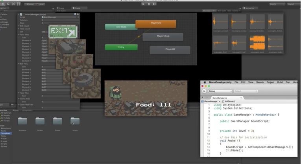
Task: Select the scavengers_enemy1 audio clip
Action: click(220, 23)
